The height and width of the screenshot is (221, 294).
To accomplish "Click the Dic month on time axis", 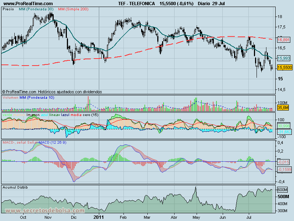I will coord(74,217).
